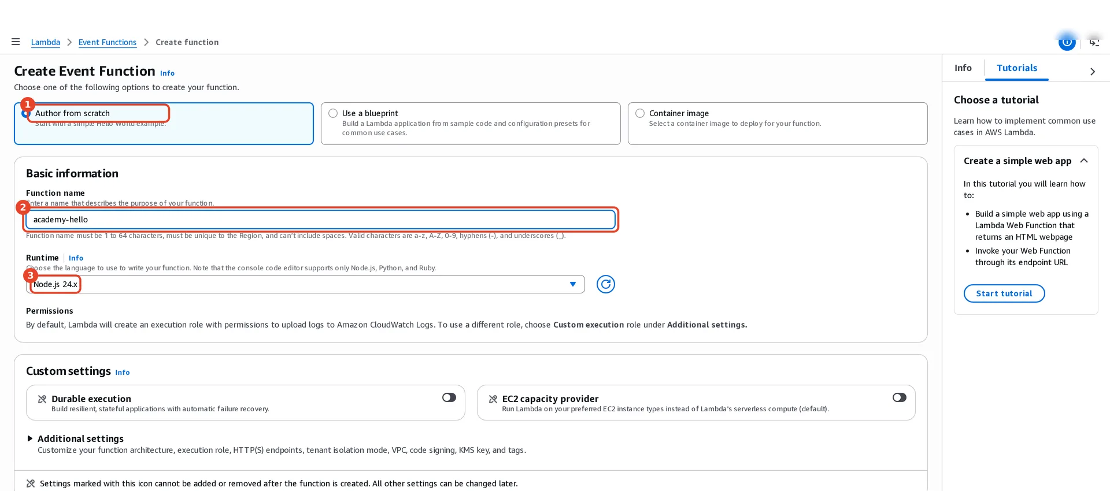Click the 'Choose a tutorial' heading
The width and height of the screenshot is (1110, 491).
pyautogui.click(x=996, y=100)
